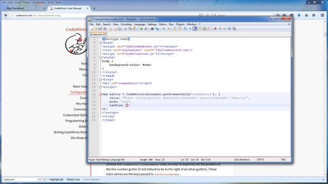
Task: Select the CodeMirror User Manual tab
Action: pyautogui.click(x=69, y=8)
